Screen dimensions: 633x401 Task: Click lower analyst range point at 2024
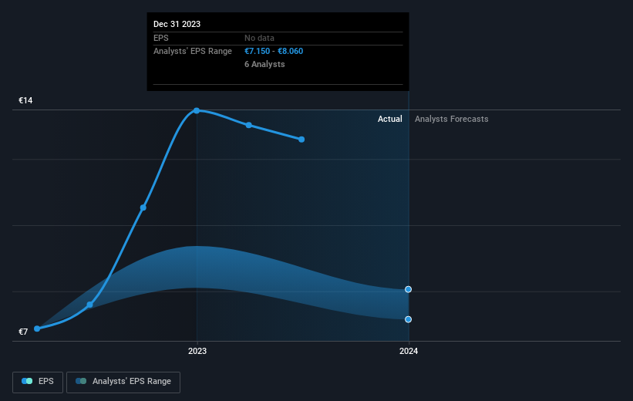408,319
